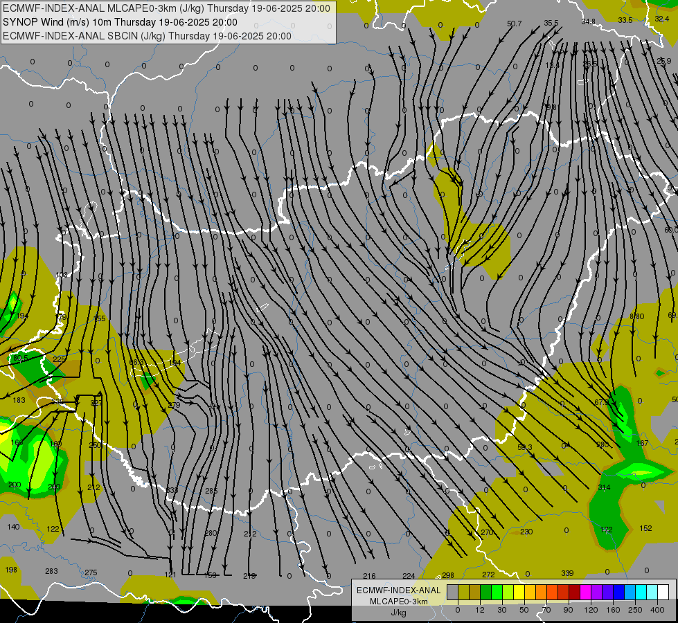Click the map value '80.5'
Screen dimensions: 678x623
20,359
